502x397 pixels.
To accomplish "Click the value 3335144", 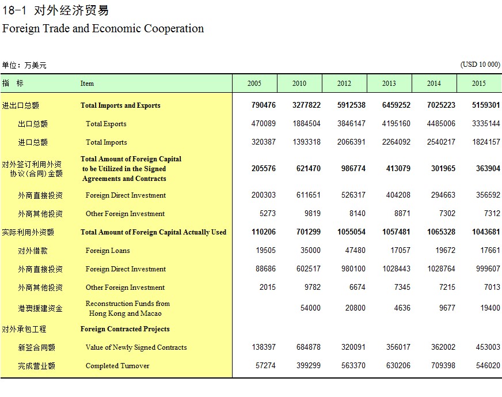I will 486,124.
